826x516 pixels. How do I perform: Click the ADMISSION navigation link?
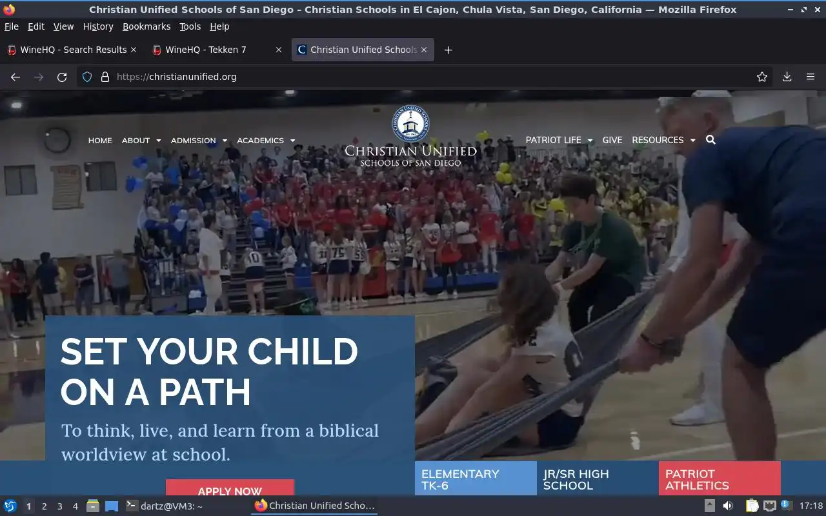[x=193, y=141]
